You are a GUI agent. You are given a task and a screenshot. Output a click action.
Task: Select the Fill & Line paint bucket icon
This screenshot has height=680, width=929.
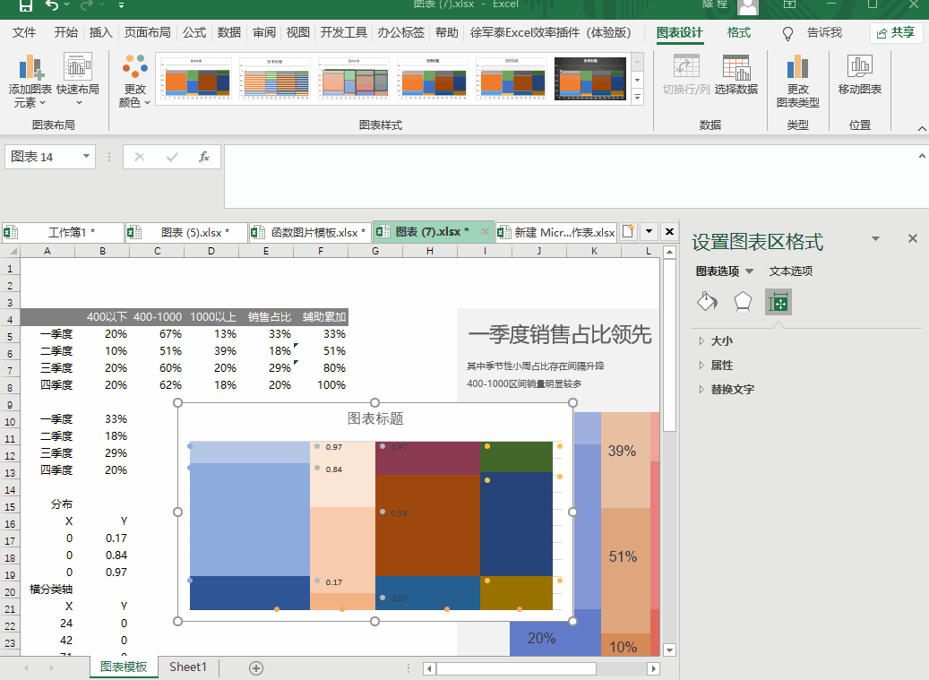pyautogui.click(x=707, y=302)
